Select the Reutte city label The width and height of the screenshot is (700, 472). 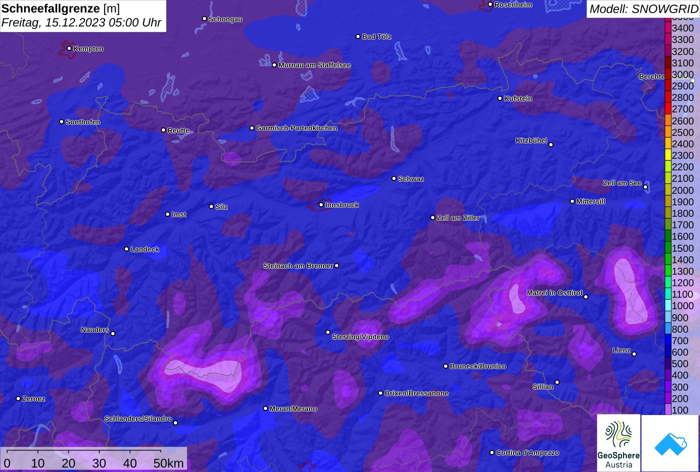[x=178, y=130]
